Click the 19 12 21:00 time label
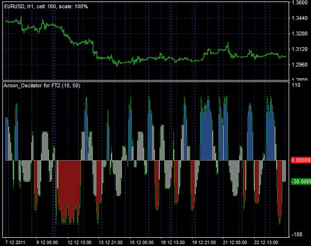This screenshot has width=311, height=246. coord(204,243)
